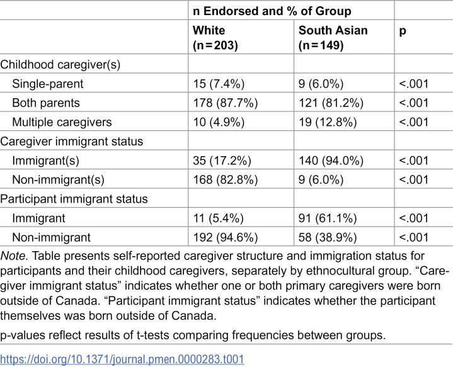
Task: Select the Immigrant(s) row label
Action: click(x=45, y=161)
